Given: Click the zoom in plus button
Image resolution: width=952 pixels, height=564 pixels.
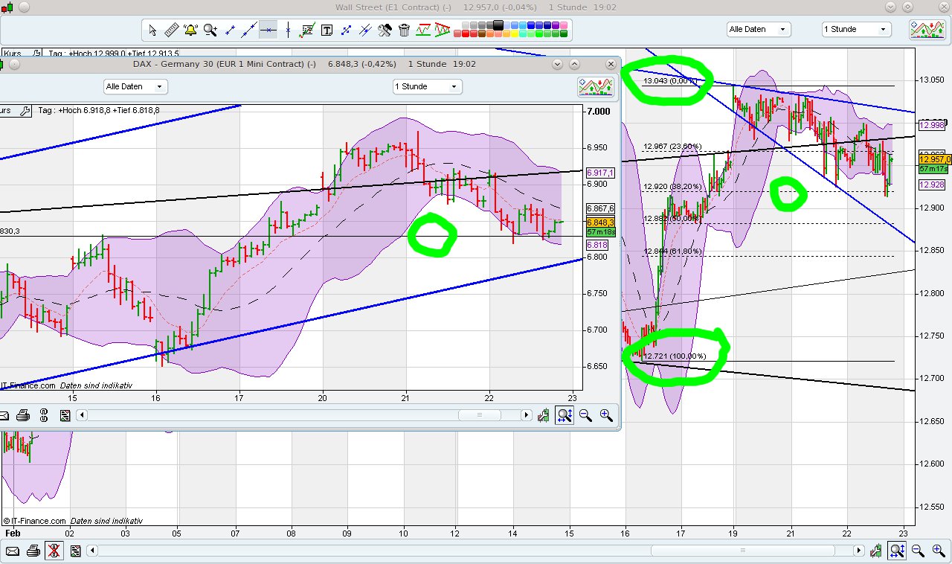Looking at the screenshot, I should (x=607, y=415).
